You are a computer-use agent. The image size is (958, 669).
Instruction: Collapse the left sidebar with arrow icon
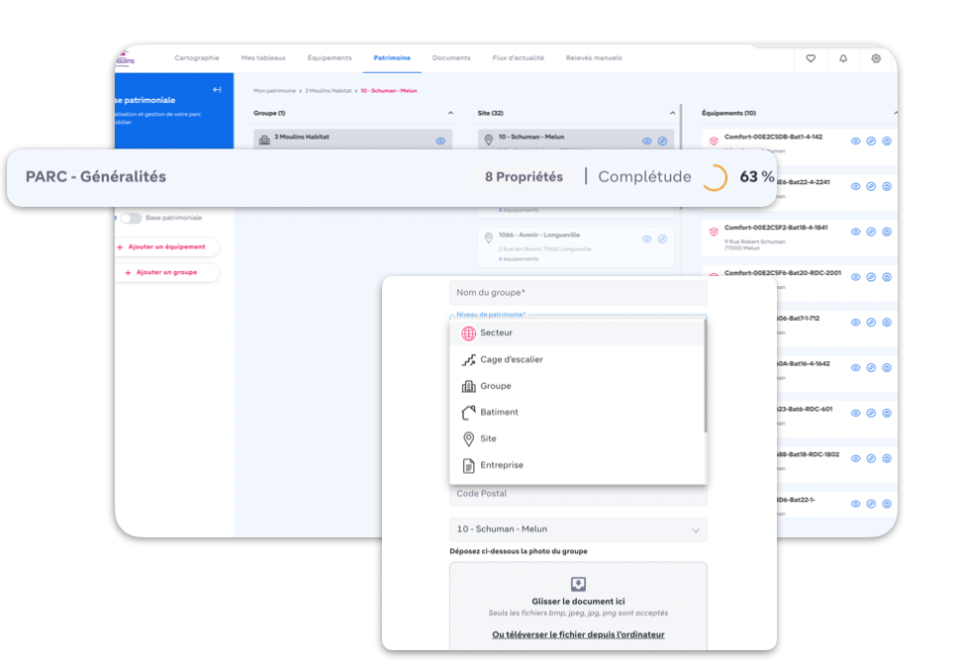[x=217, y=90]
